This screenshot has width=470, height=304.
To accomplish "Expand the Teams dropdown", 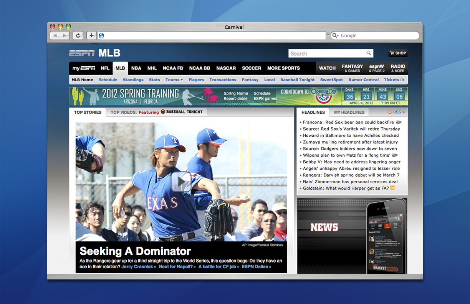I will [x=174, y=80].
